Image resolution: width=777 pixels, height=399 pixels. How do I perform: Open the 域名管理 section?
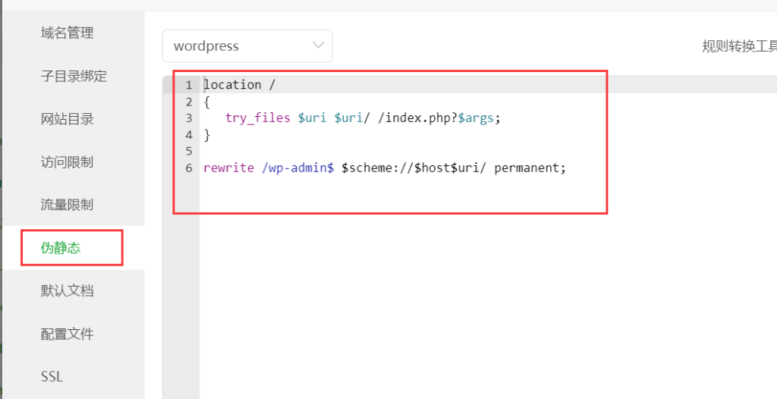click(68, 33)
